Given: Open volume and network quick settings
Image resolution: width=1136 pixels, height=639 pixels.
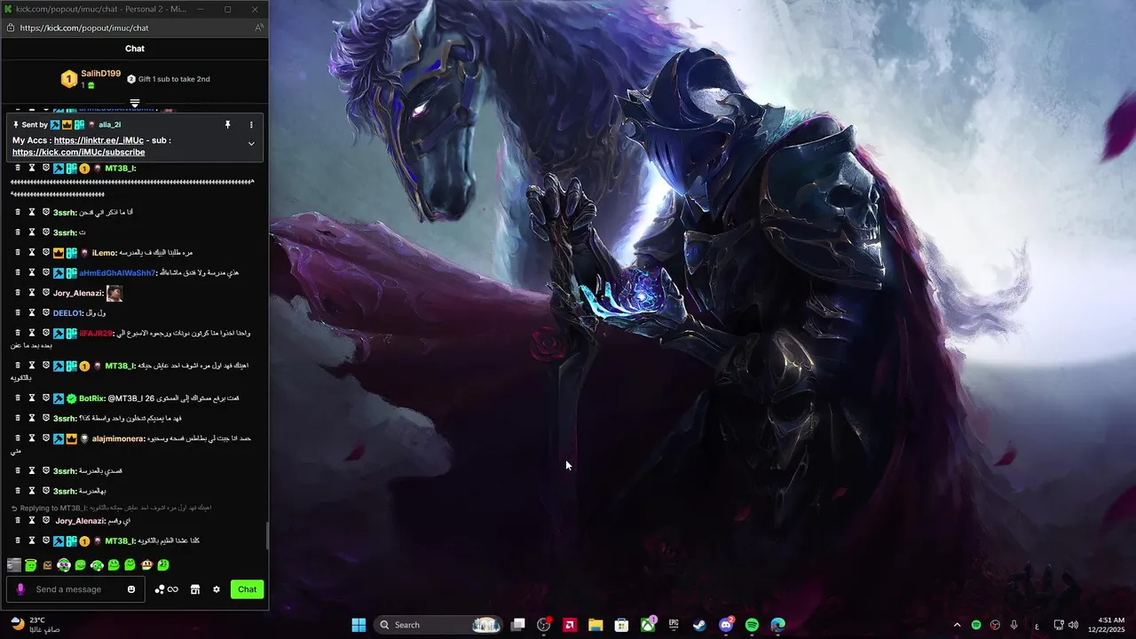Looking at the screenshot, I should 1066,625.
